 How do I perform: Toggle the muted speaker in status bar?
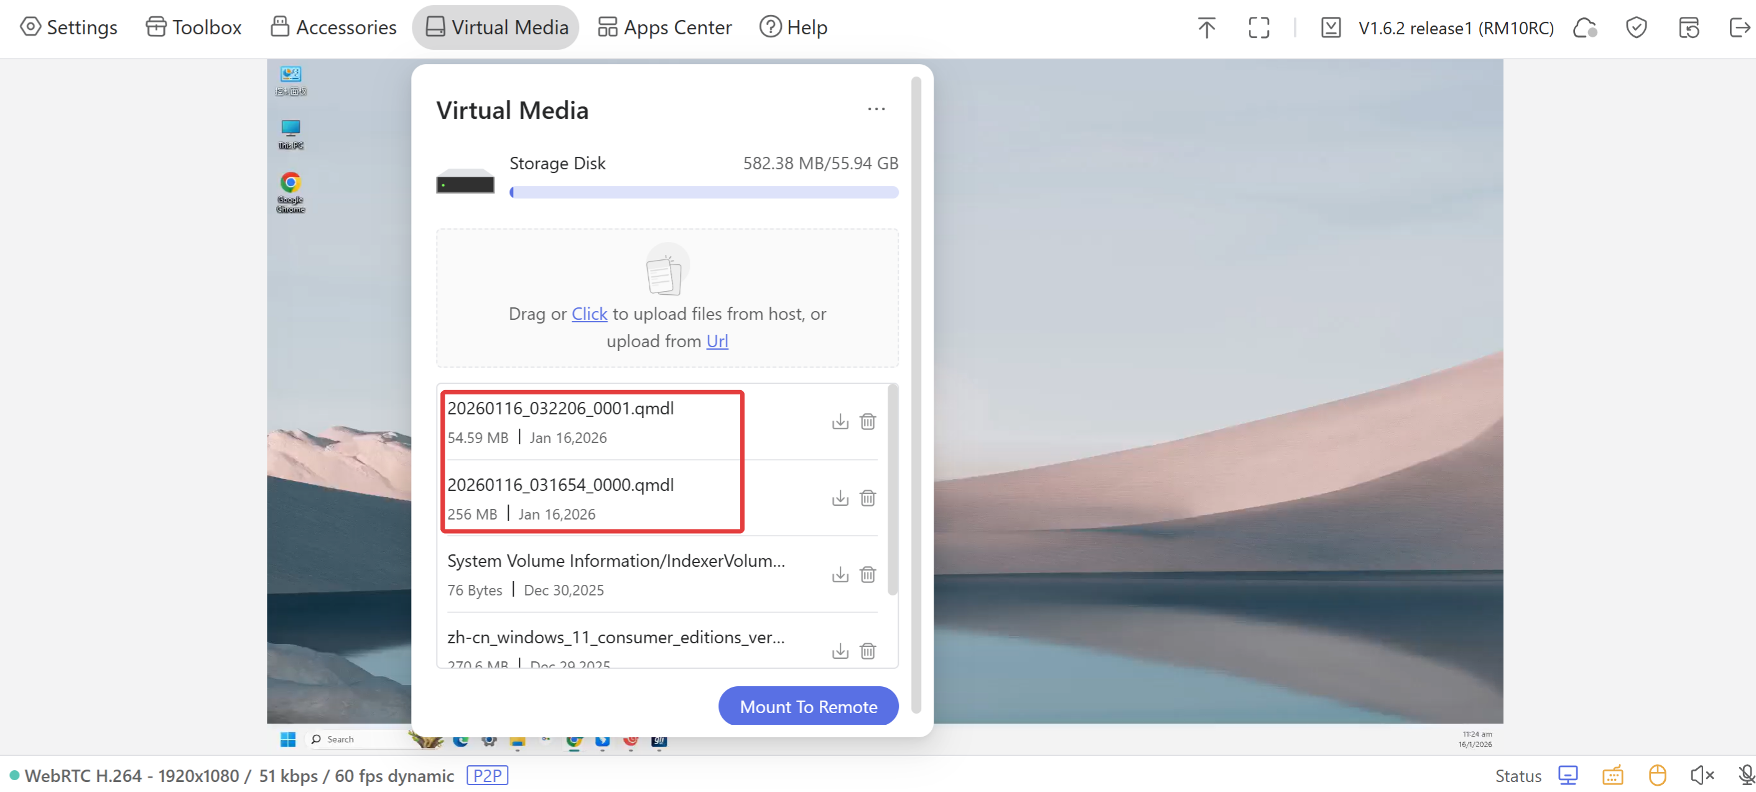[x=1701, y=775]
